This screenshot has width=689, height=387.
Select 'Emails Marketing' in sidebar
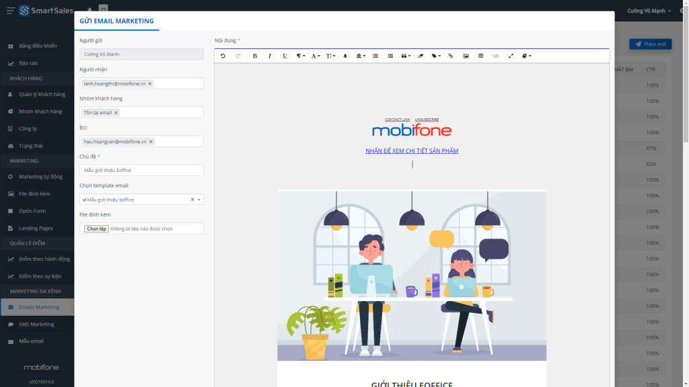pyautogui.click(x=38, y=307)
